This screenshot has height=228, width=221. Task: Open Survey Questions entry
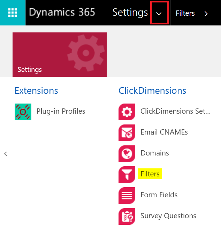coord(168,216)
